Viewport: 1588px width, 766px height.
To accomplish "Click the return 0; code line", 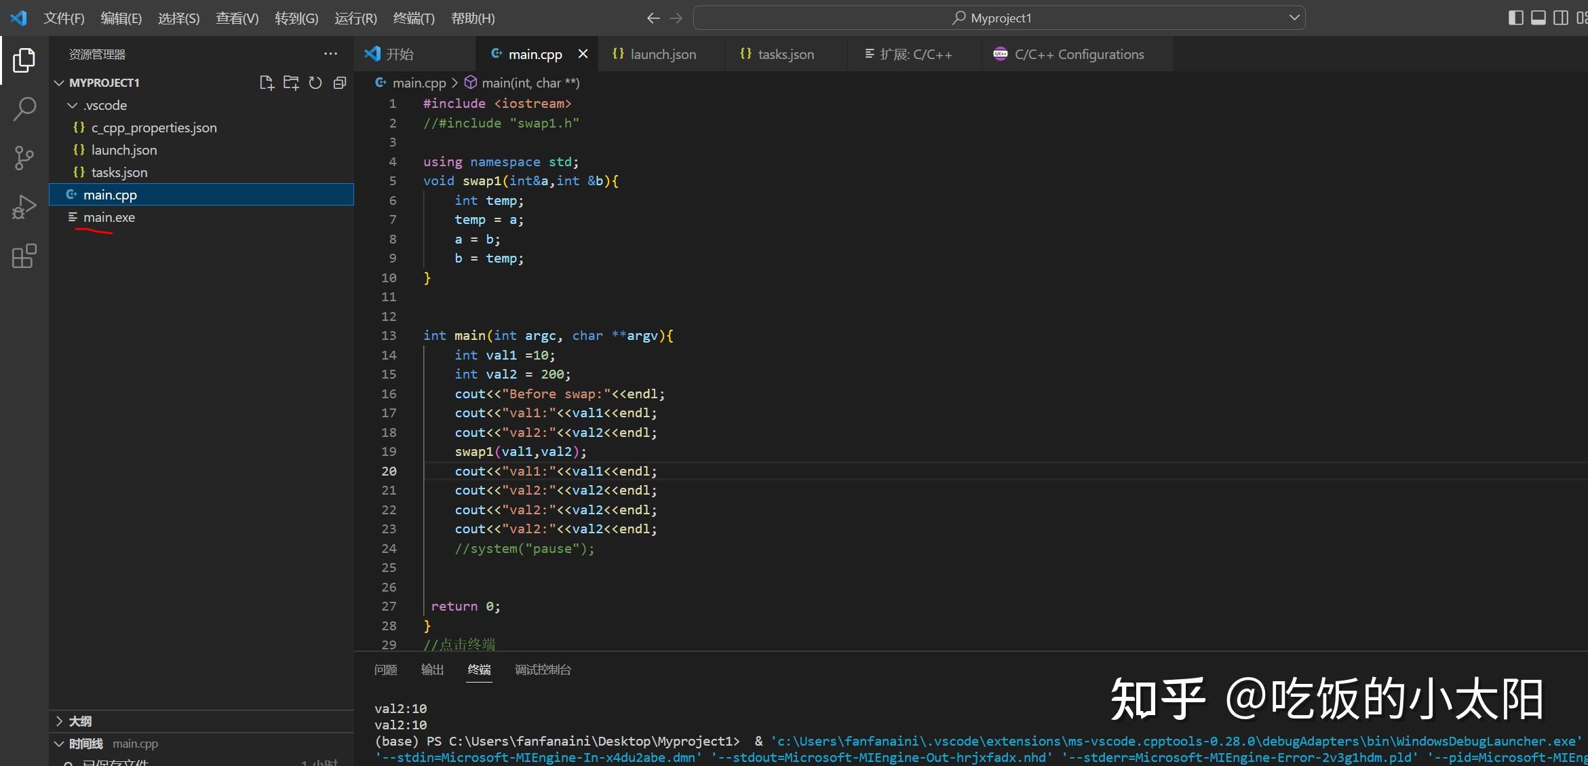I will 466,607.
